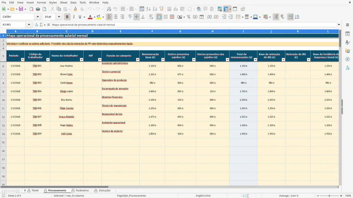Image resolution: width=353 pixels, height=198 pixels.
Task: Open filter dropdown for Período column
Action: coord(23,60)
